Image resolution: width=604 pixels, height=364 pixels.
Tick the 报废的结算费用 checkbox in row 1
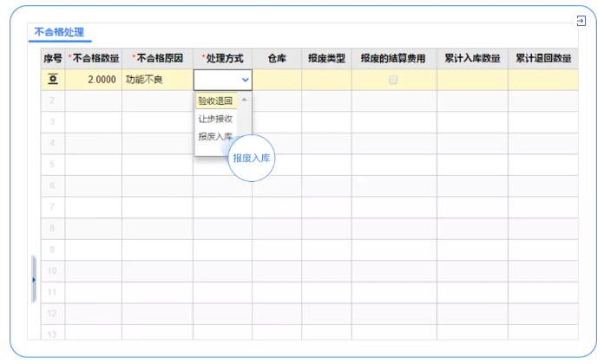tap(393, 80)
